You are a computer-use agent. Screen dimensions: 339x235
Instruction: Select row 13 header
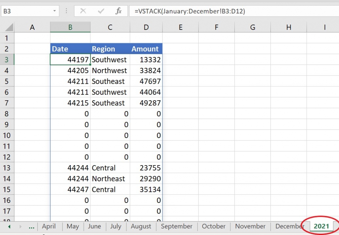coord(7,168)
